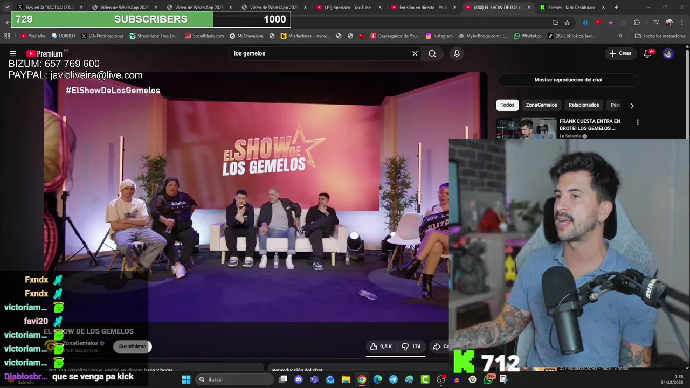Open Microsoft Teams from the taskbar
This screenshot has height=388, width=690.
tap(314, 379)
